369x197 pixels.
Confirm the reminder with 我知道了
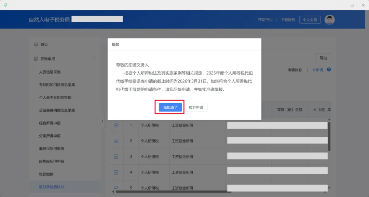[x=170, y=107]
